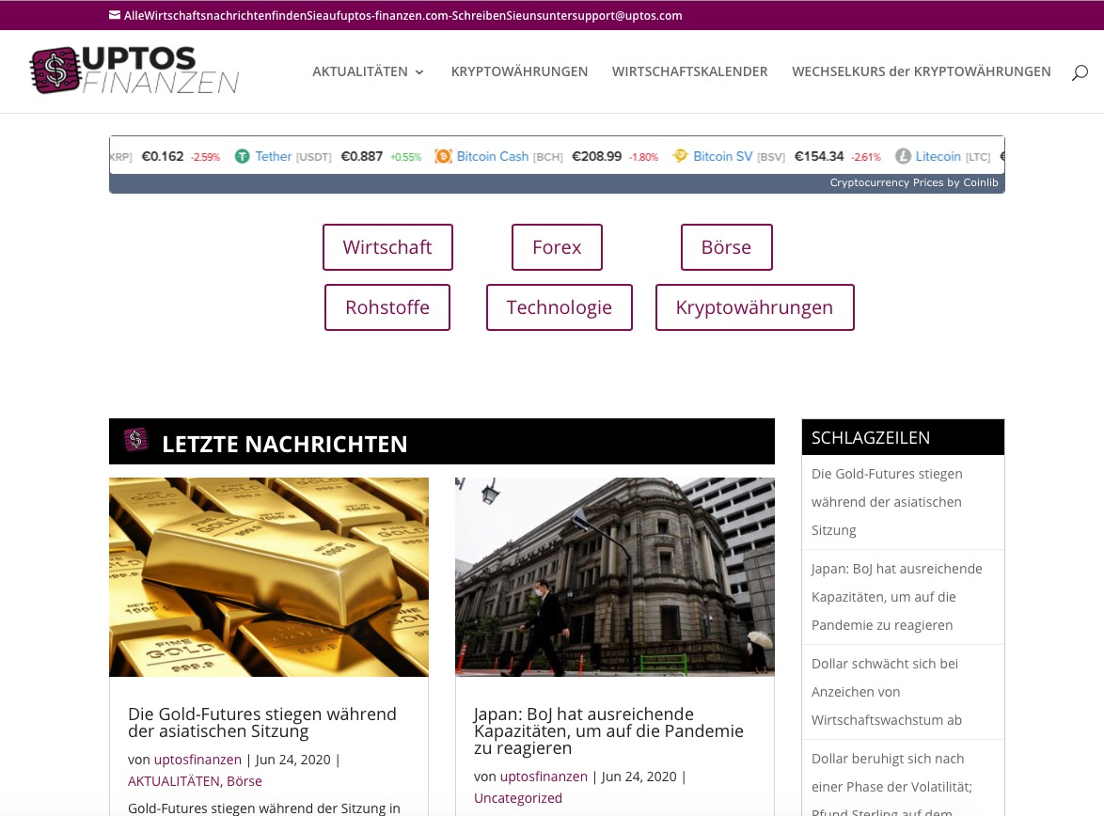Click the envelope icon in the top bar
Screen dimensions: 1104x816
click(115, 15)
